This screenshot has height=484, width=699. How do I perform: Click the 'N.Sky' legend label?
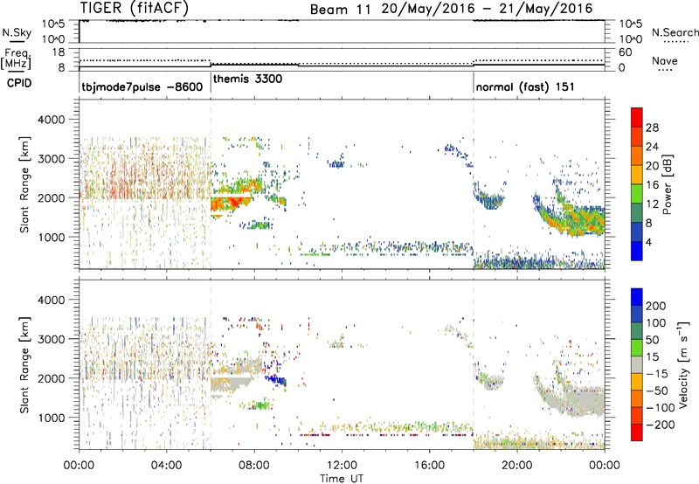pyautogui.click(x=17, y=32)
